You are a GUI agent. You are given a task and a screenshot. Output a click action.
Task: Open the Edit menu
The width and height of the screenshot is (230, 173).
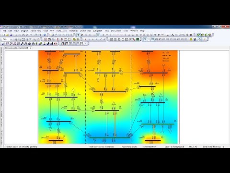(10, 31)
